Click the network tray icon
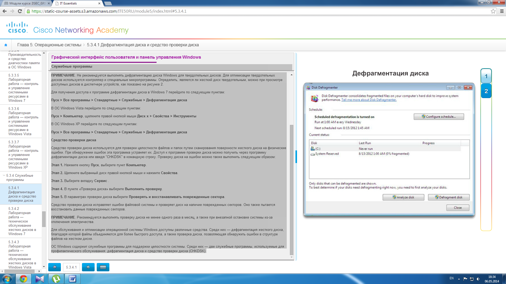506x284 pixels. (x=472, y=279)
